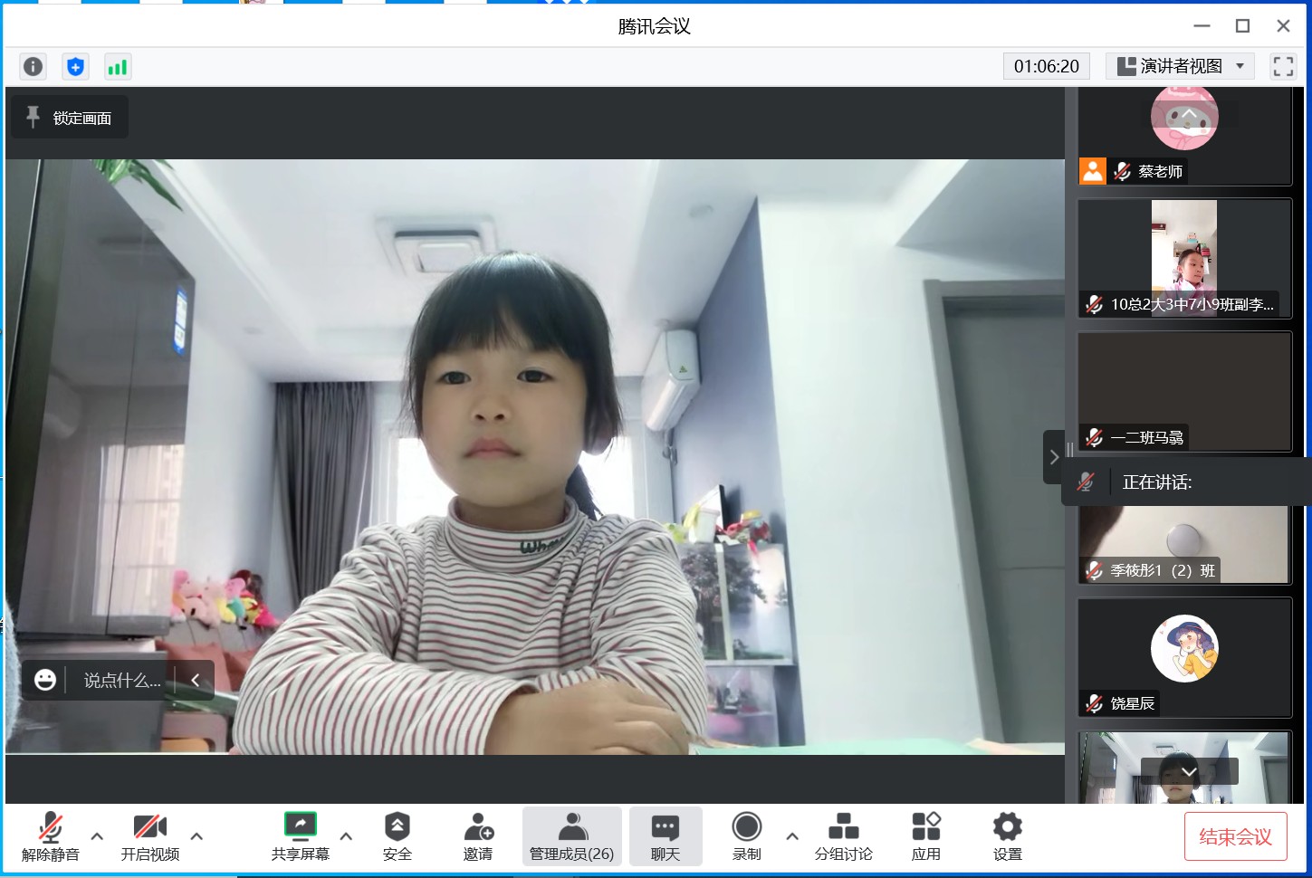
Task: Open the 安全 security menu
Action: tap(397, 836)
